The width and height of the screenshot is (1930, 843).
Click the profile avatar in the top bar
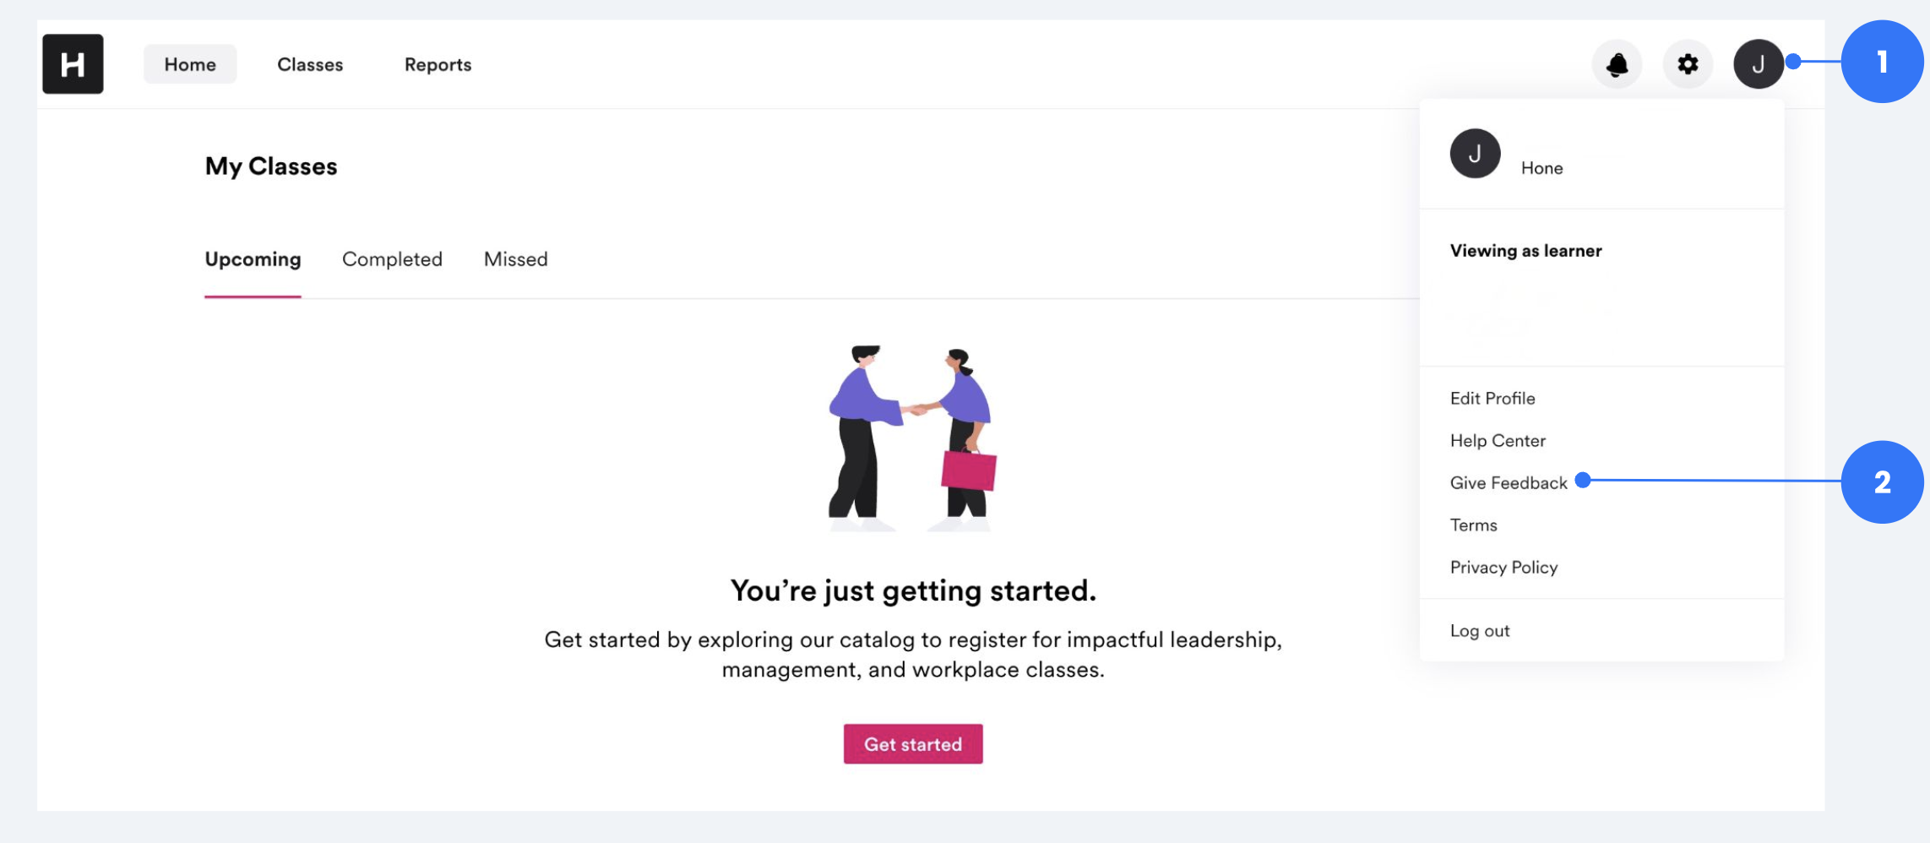tap(1758, 63)
